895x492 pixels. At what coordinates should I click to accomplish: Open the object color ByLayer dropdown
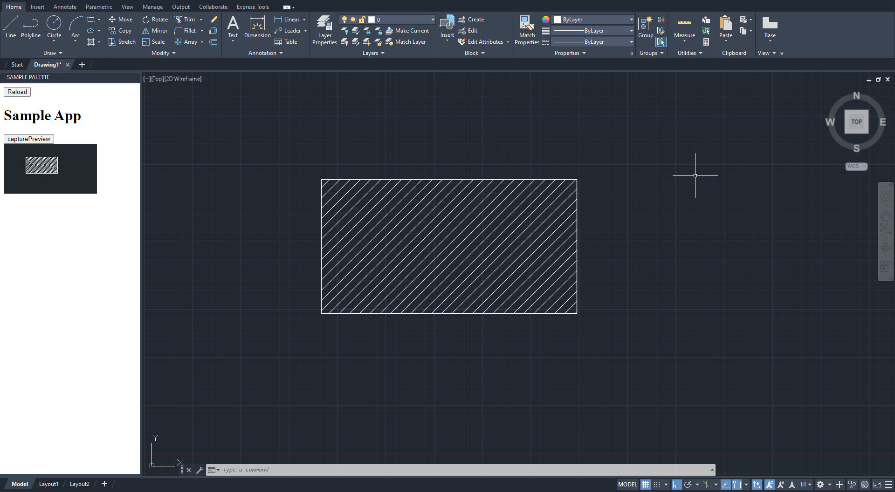click(593, 20)
